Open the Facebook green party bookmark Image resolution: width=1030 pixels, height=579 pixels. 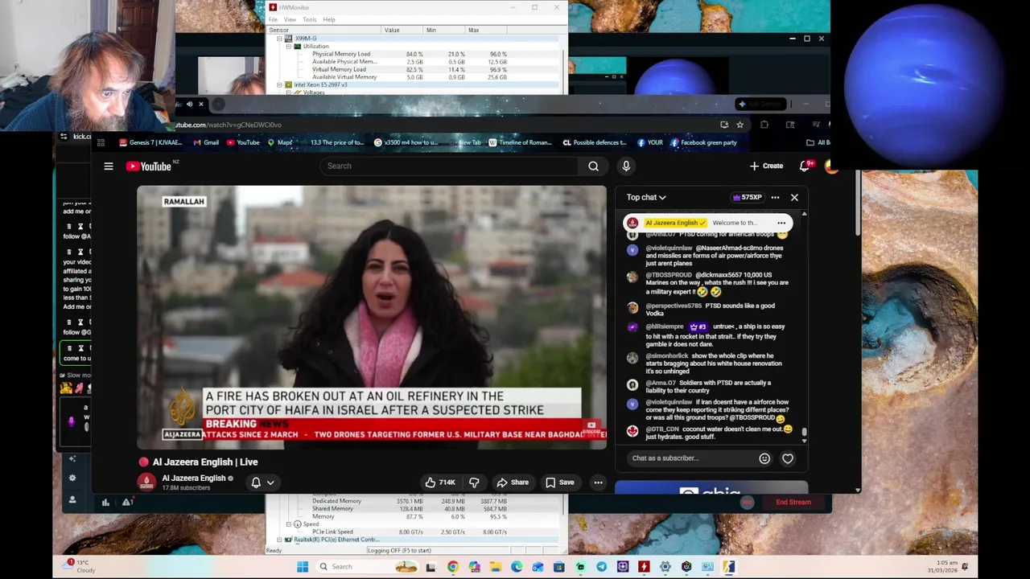(x=703, y=142)
